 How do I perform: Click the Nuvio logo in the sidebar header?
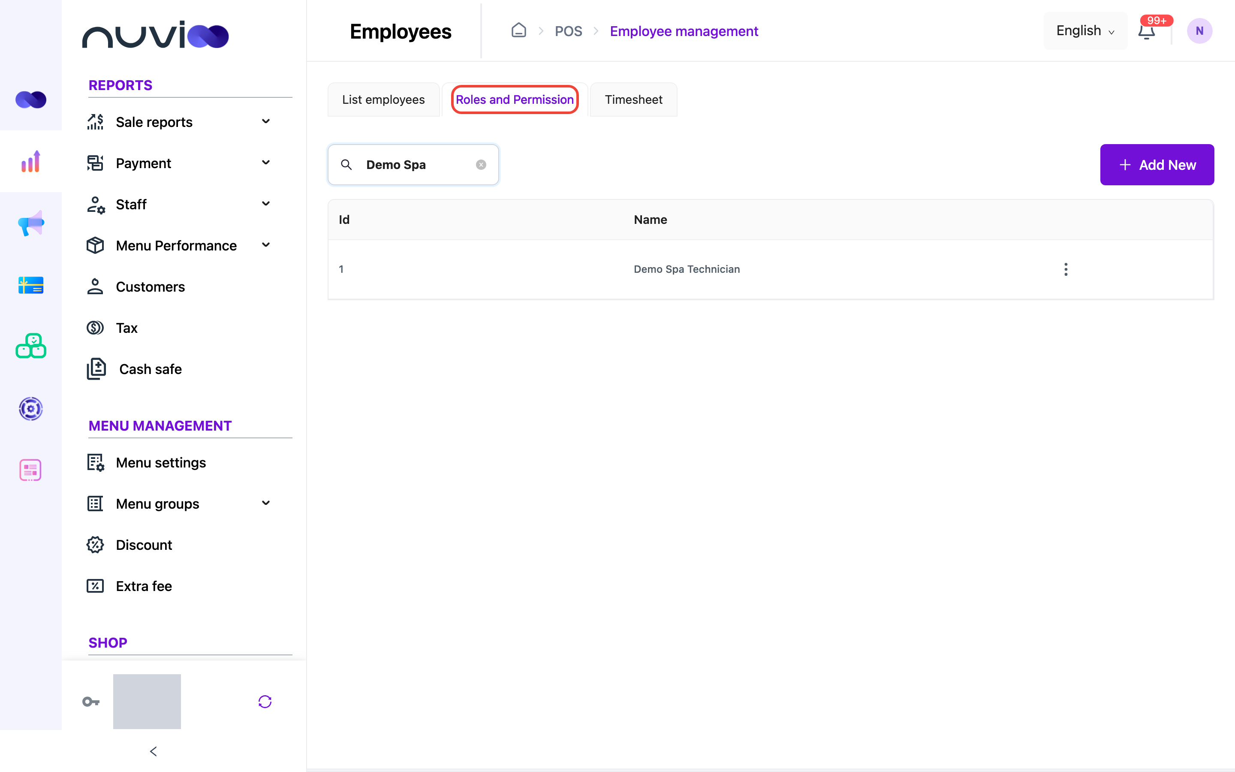156,35
